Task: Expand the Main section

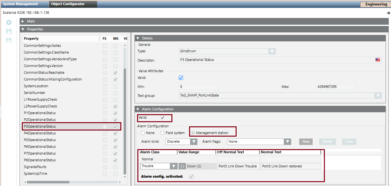Action: pyautogui.click(x=23, y=21)
